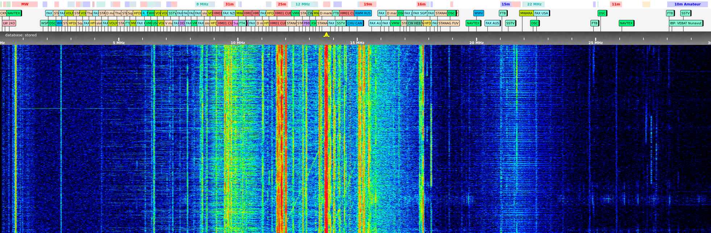The height and width of the screenshot is (233, 711).
Task: Tune to the FAX AUS label near 20 MHz
Action: (x=492, y=23)
